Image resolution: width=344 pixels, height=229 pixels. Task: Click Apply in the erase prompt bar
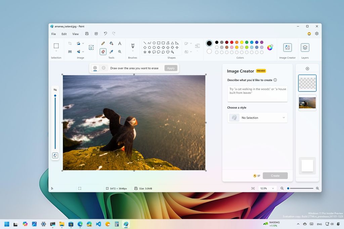point(171,68)
